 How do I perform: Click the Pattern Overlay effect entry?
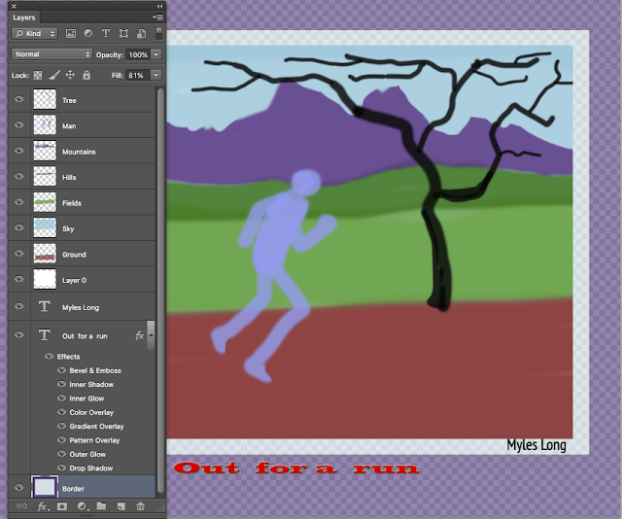click(x=94, y=440)
